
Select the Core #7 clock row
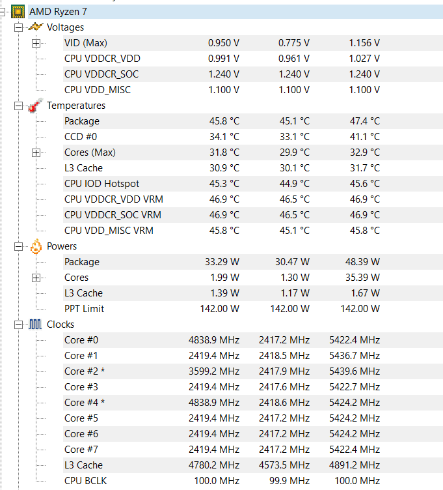click(x=253, y=449)
